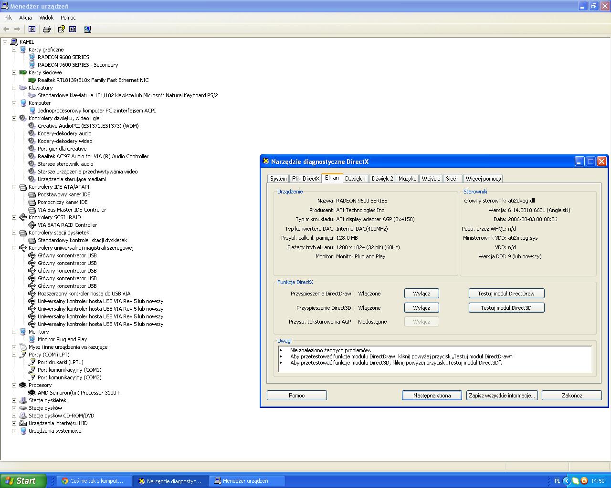Click Zapisz wszystkie informacje... button
Image resolution: width=611 pixels, height=488 pixels.
point(502,396)
